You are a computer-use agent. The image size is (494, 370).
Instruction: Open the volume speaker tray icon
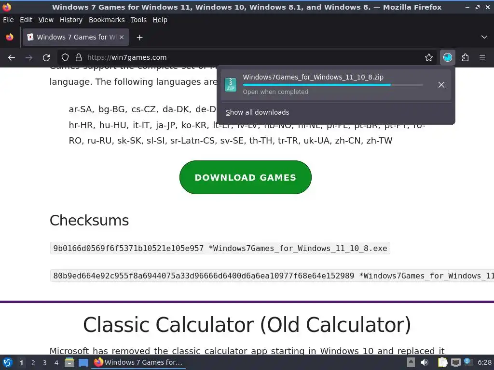point(425,362)
